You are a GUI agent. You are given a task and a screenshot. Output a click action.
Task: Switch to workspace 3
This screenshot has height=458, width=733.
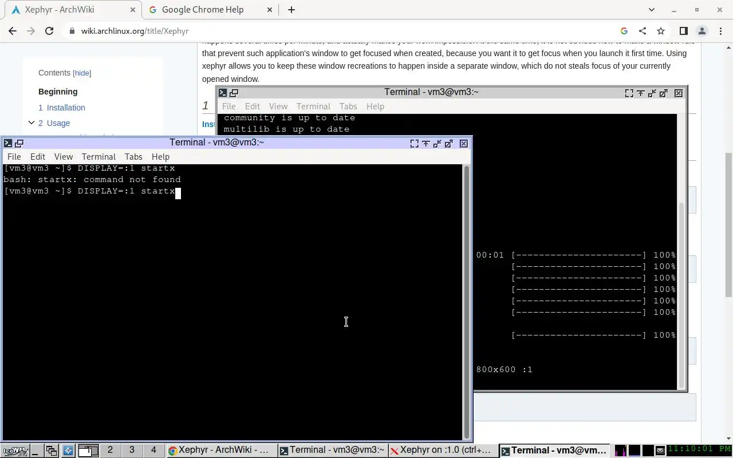(x=132, y=451)
